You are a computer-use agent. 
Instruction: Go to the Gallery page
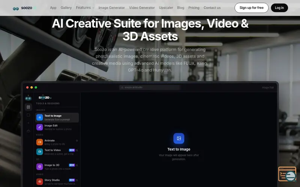66,8
